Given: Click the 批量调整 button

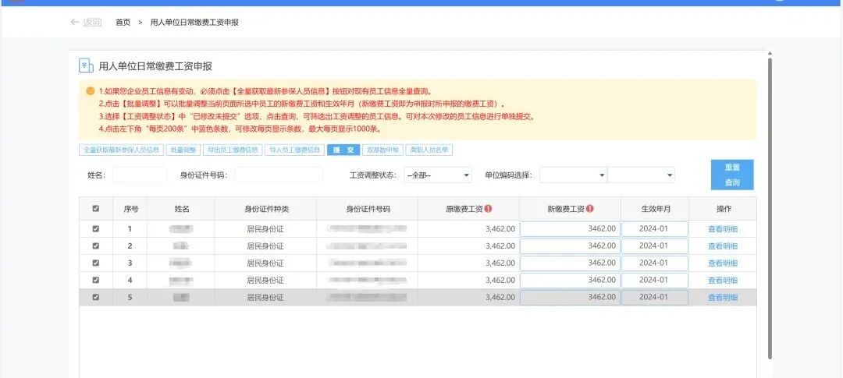Looking at the screenshot, I should (x=183, y=150).
